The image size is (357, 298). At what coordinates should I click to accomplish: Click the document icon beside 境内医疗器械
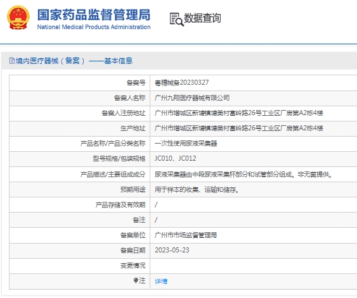(x=12, y=61)
